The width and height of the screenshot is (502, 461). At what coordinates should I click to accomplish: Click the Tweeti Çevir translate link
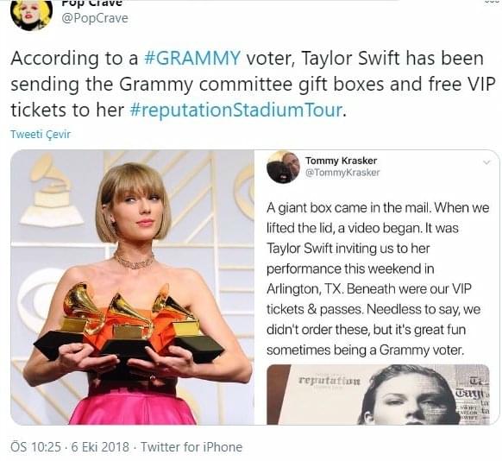pos(41,134)
